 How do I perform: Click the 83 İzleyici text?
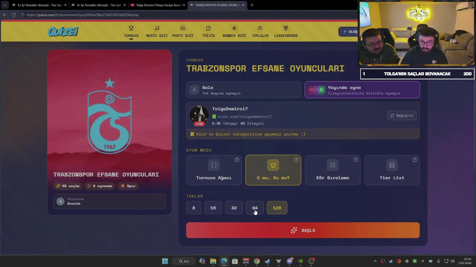[252, 123]
